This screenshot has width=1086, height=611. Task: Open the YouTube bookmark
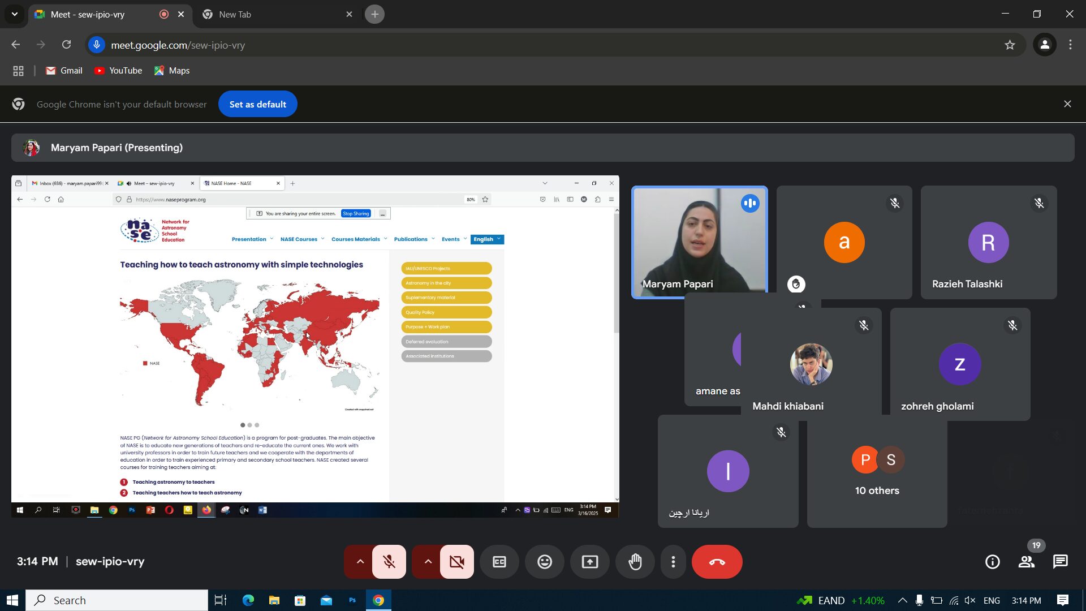pos(118,71)
